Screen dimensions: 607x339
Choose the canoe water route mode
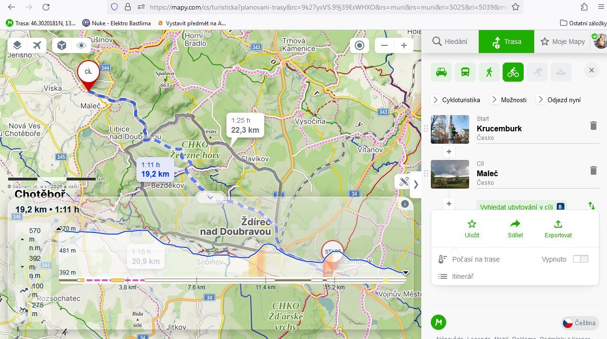click(561, 72)
